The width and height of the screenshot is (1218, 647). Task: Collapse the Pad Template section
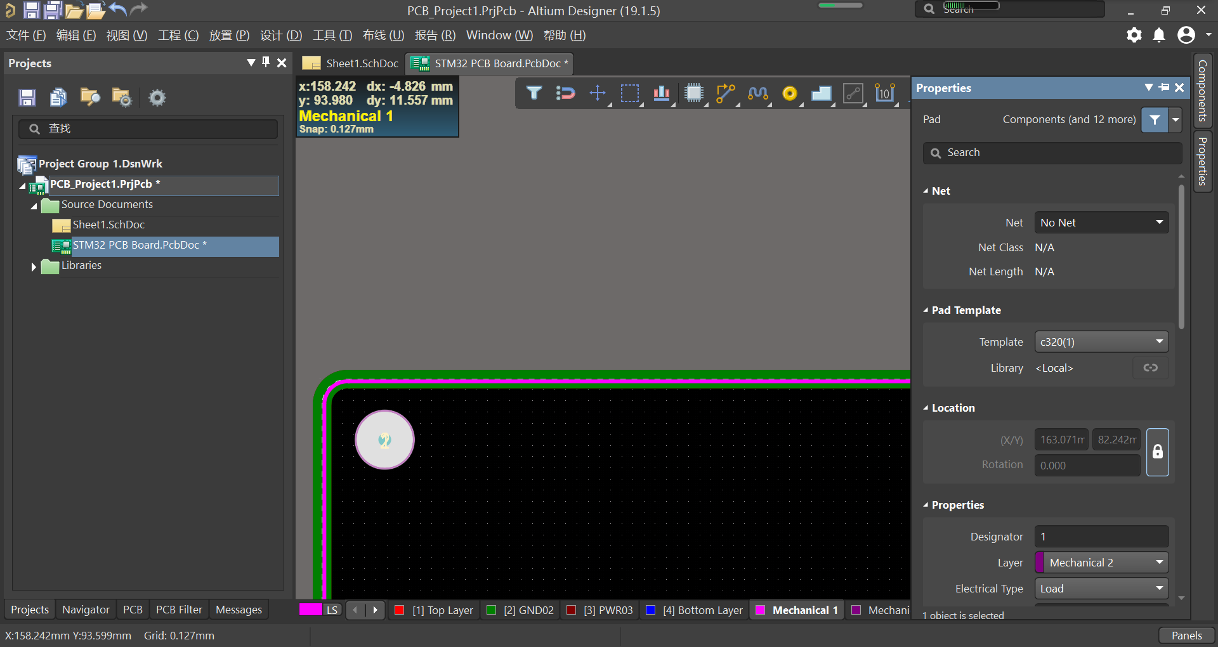pyautogui.click(x=926, y=310)
